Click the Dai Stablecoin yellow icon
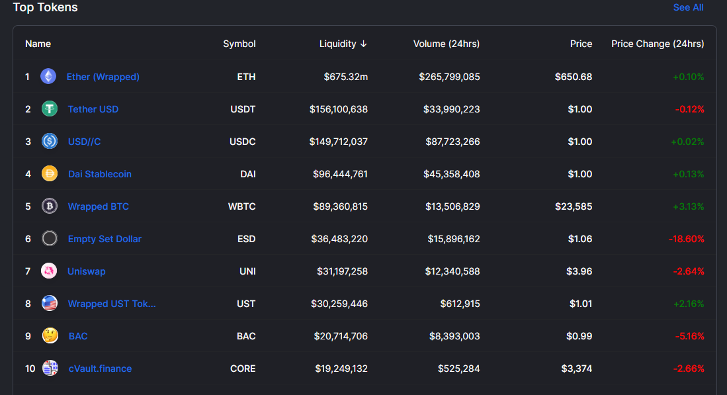Image resolution: width=727 pixels, height=395 pixels. pyautogui.click(x=50, y=173)
